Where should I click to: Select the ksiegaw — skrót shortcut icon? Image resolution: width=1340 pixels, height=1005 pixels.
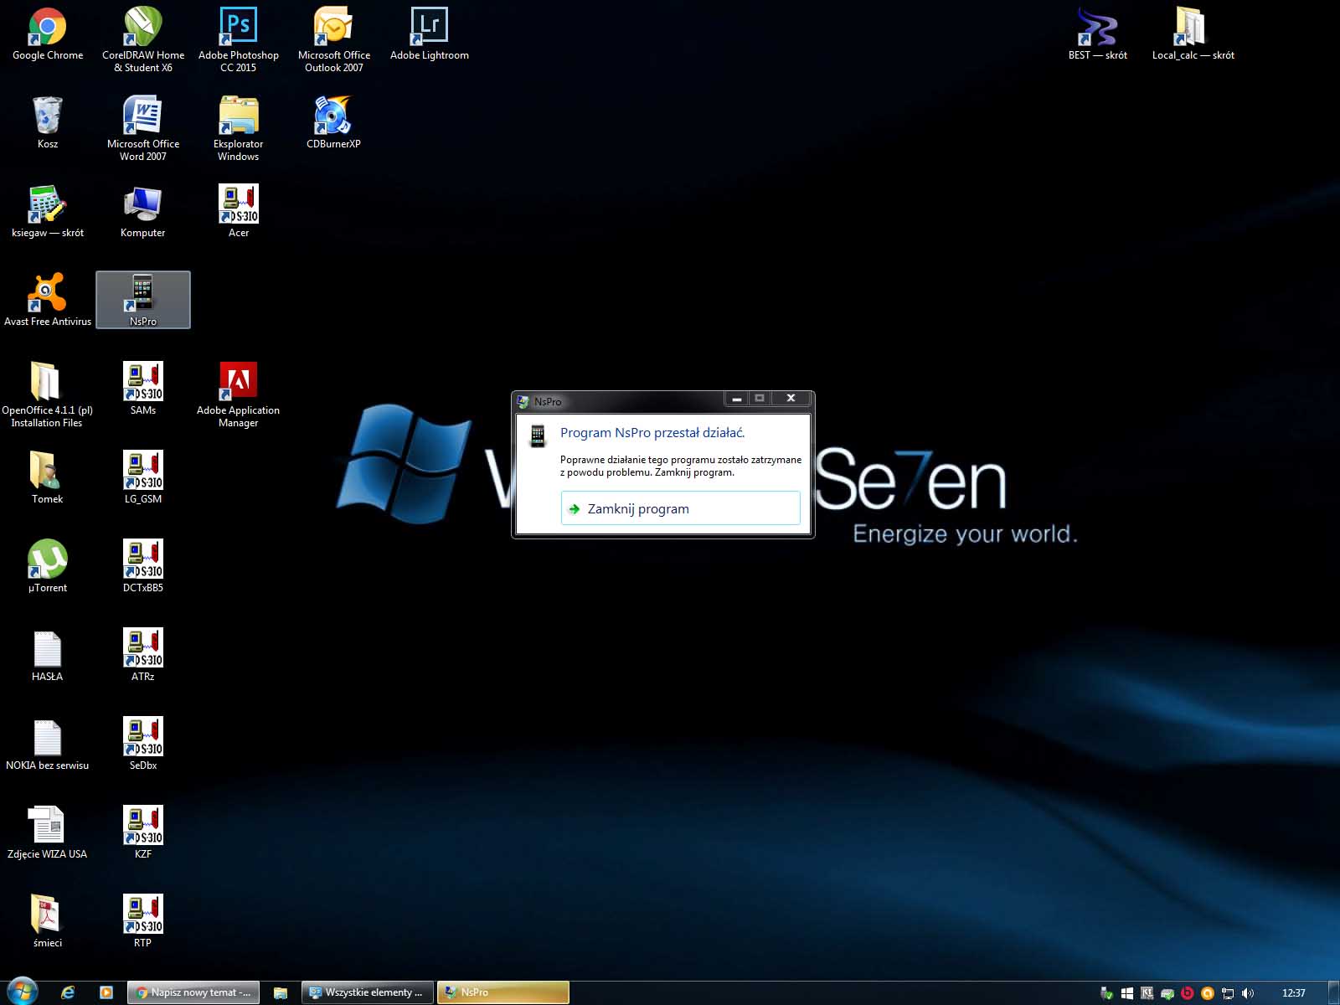click(48, 212)
